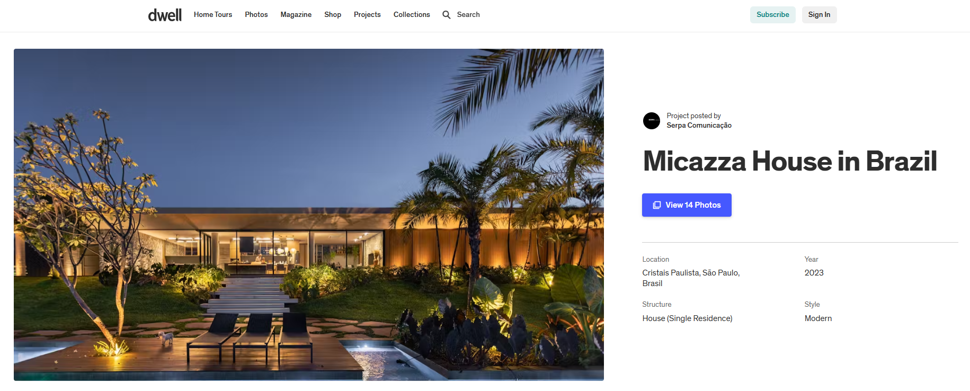Open the Collections nav item
This screenshot has width=970, height=391.
(x=412, y=15)
